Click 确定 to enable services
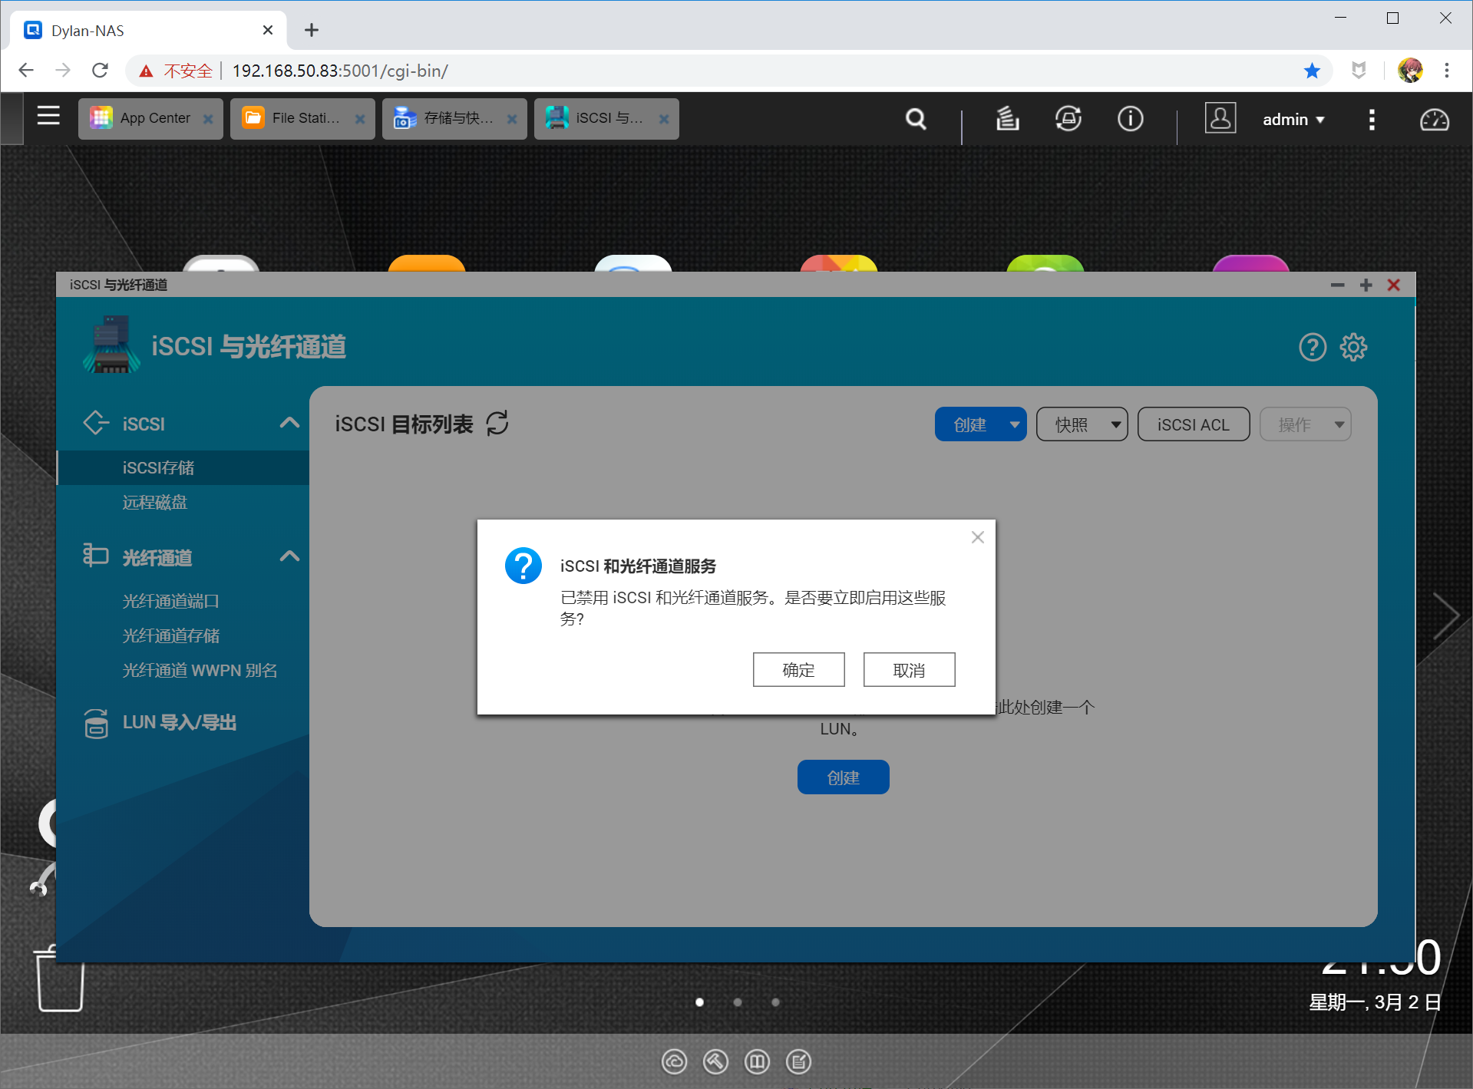 coord(798,670)
